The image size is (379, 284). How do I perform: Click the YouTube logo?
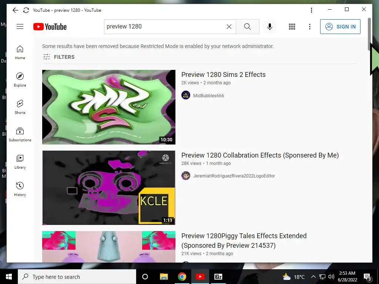(50, 27)
